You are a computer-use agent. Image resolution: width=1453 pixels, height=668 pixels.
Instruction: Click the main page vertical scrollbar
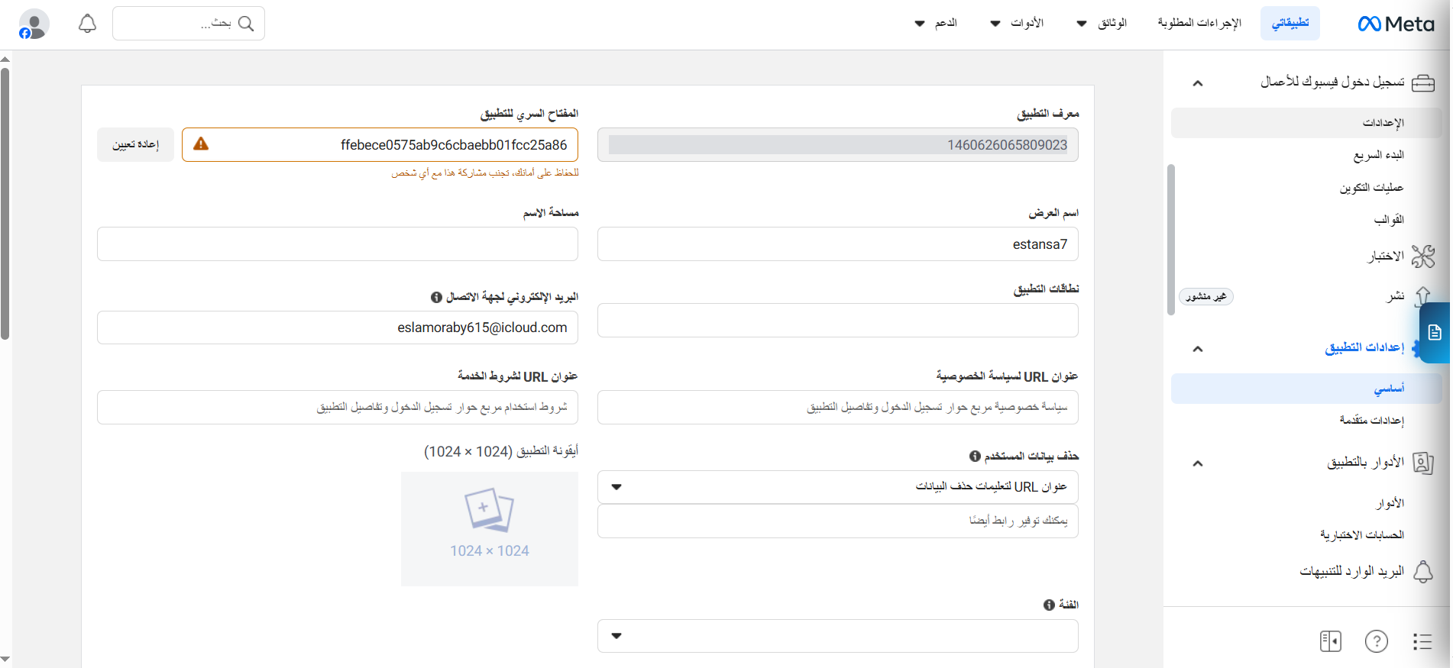(x=5, y=204)
